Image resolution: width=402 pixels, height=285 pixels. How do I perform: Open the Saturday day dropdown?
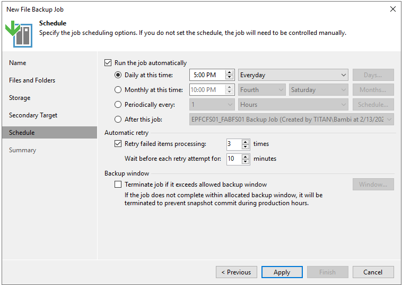[318, 90]
